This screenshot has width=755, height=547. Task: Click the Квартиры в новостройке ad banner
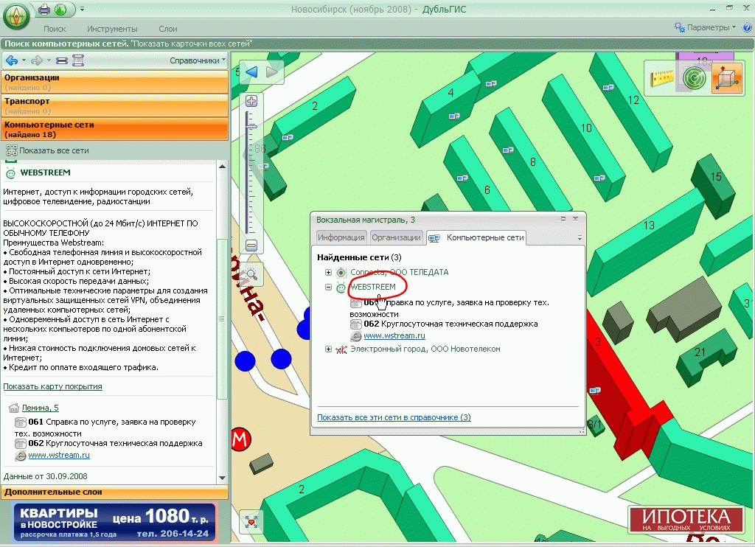pyautogui.click(x=114, y=523)
